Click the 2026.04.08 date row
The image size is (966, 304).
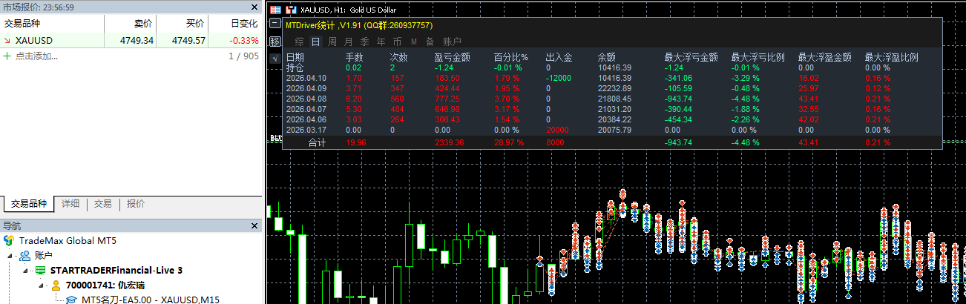[306, 99]
